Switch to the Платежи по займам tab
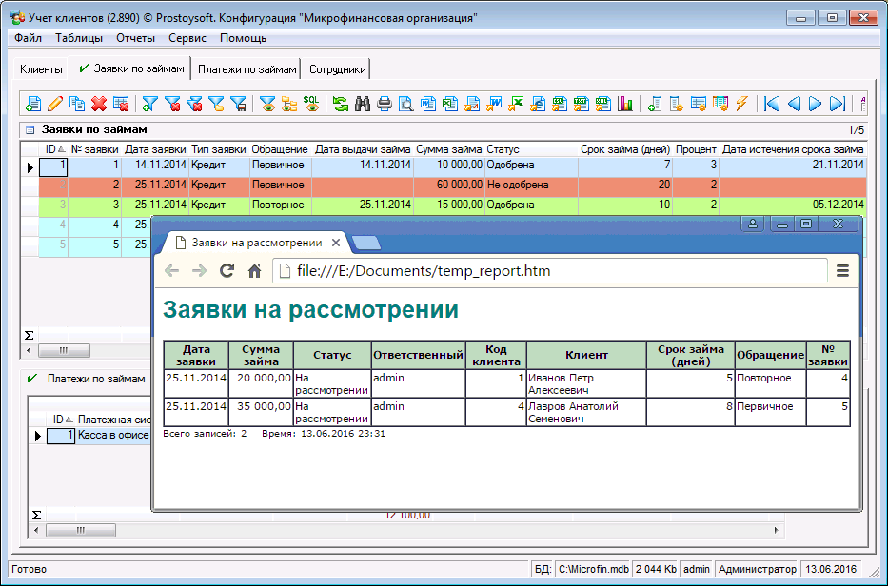This screenshot has width=888, height=586. pyautogui.click(x=247, y=69)
